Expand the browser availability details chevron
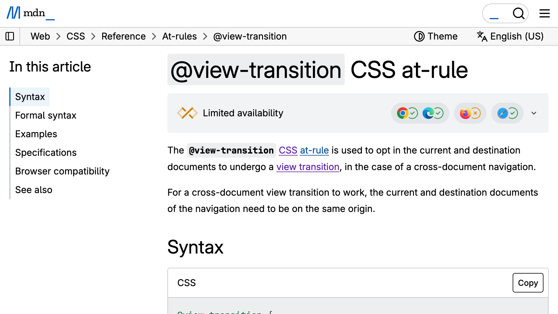 pos(534,113)
